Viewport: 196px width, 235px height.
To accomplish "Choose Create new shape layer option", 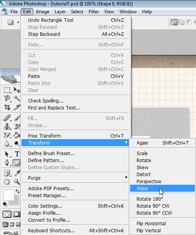I will pos(175,22).
